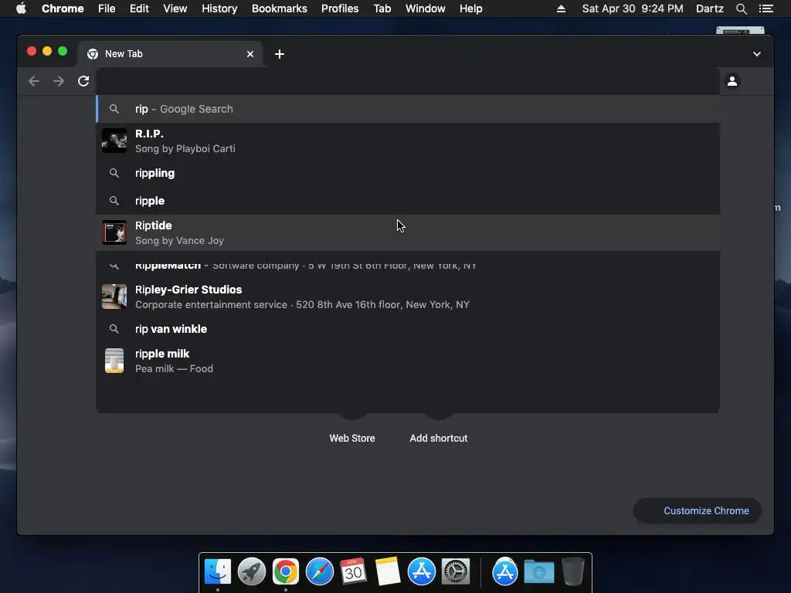Click the Ripley-Grier Studios thumbnail
The image size is (791, 593).
click(114, 296)
